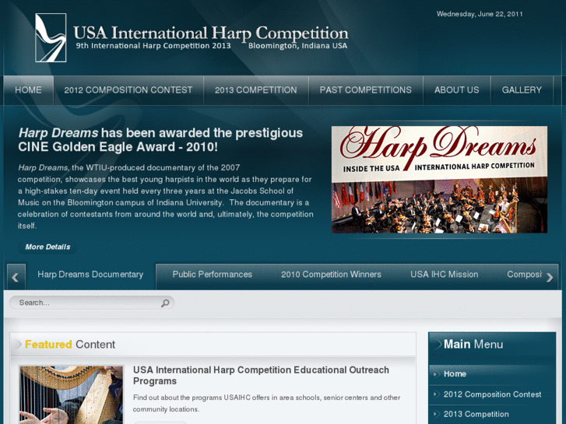Select the Harp Dreams Documentary tab
The height and width of the screenshot is (424, 566).
[90, 275]
